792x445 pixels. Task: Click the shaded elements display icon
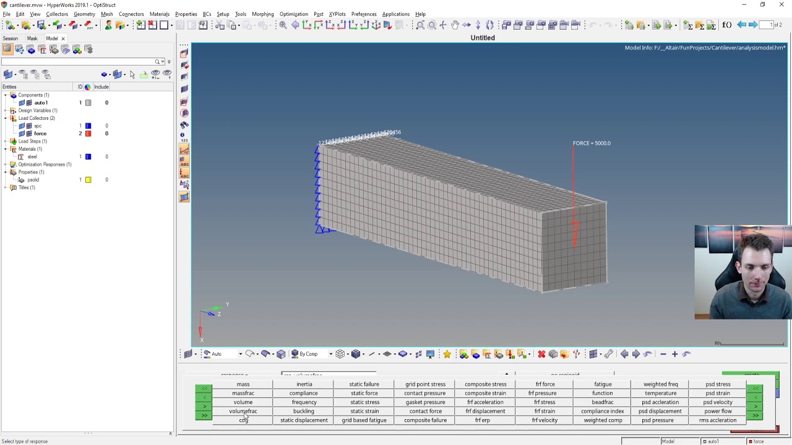[356, 354]
